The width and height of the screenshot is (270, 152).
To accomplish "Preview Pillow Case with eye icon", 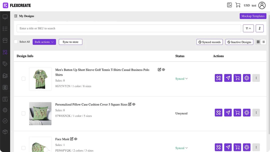I will point(134,104).
